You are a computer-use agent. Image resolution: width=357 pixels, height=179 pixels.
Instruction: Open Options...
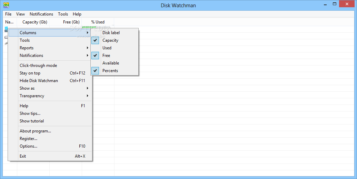50,146
